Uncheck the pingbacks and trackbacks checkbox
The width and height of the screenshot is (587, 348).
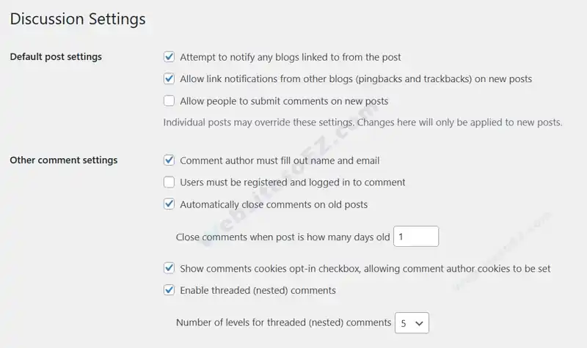click(x=169, y=78)
